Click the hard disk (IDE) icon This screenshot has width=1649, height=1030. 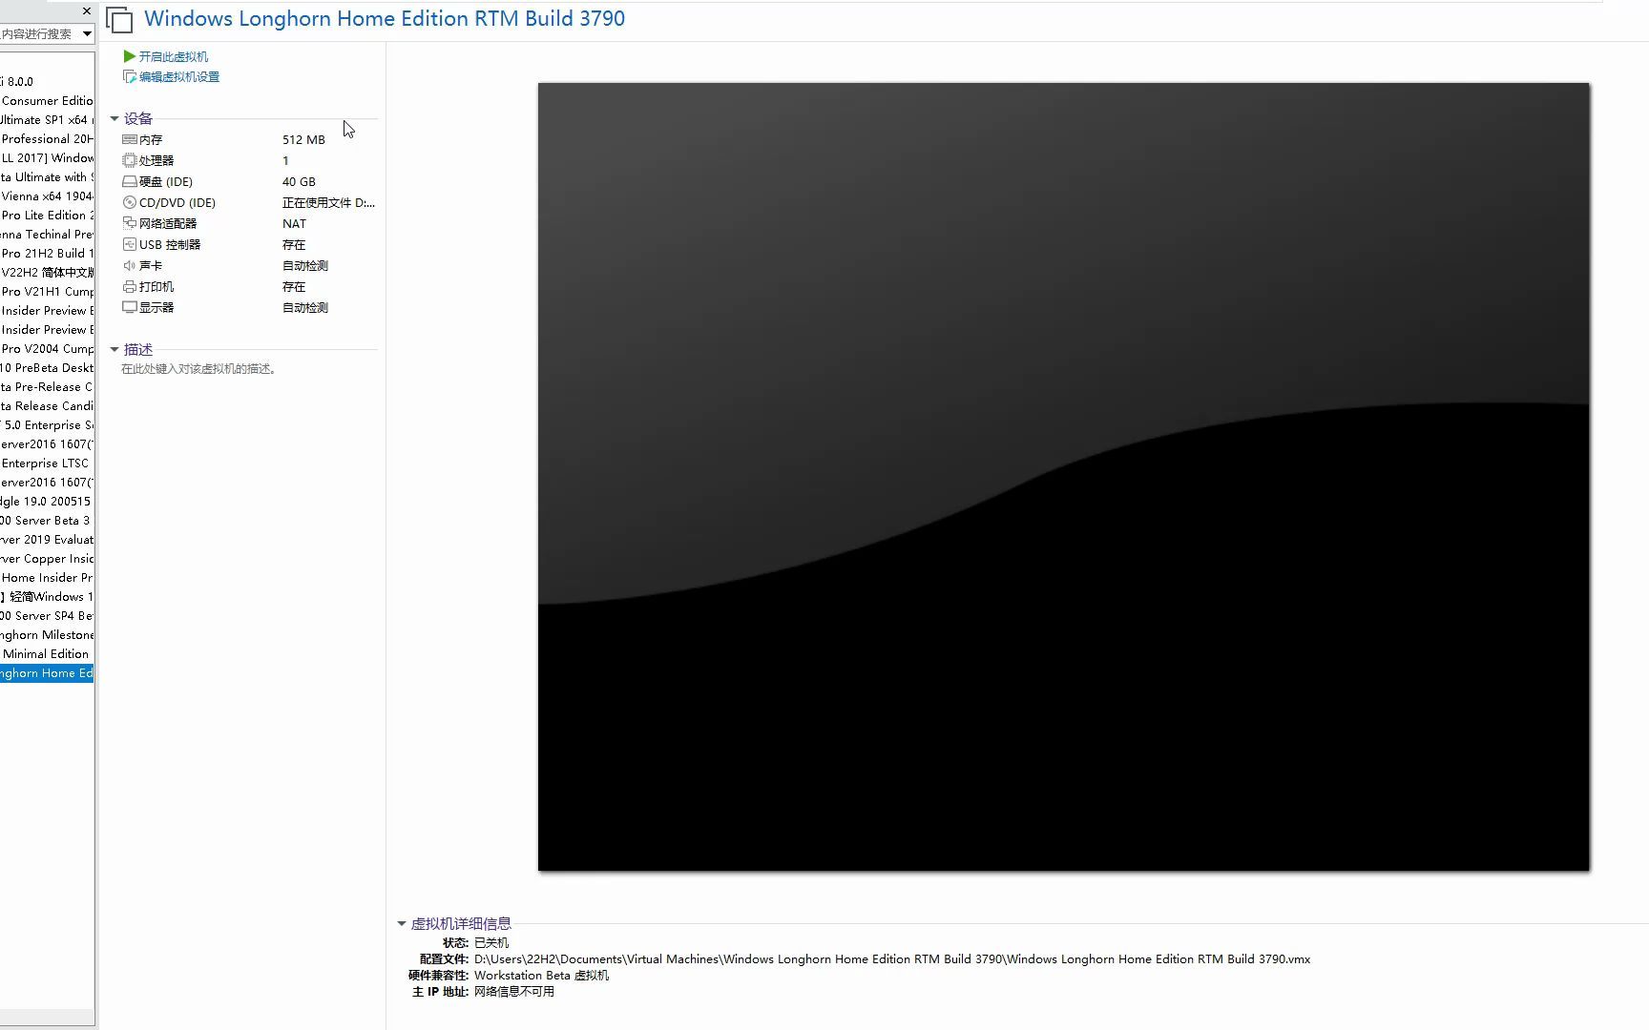129,181
